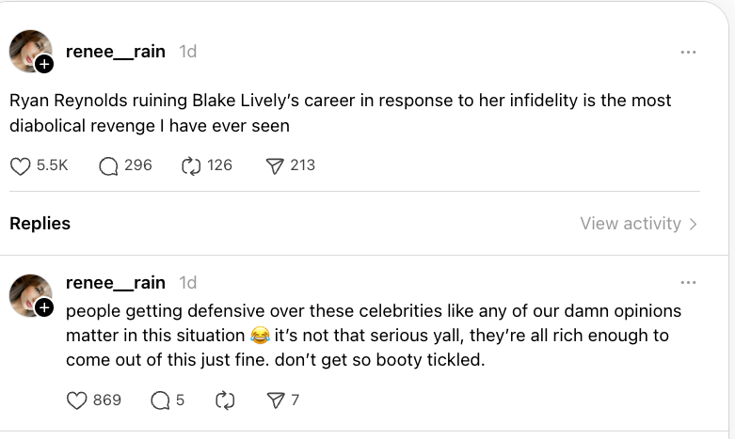Image resolution: width=735 pixels, height=439 pixels.
Task: Repost the main Ryan Reynolds post
Action: [x=191, y=165]
